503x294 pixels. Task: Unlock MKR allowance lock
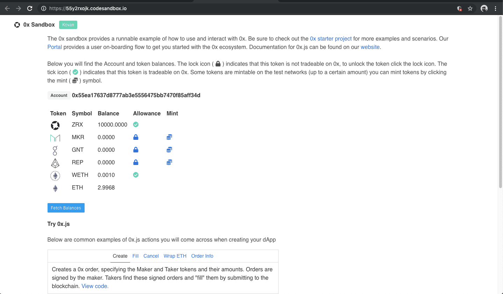pos(136,137)
